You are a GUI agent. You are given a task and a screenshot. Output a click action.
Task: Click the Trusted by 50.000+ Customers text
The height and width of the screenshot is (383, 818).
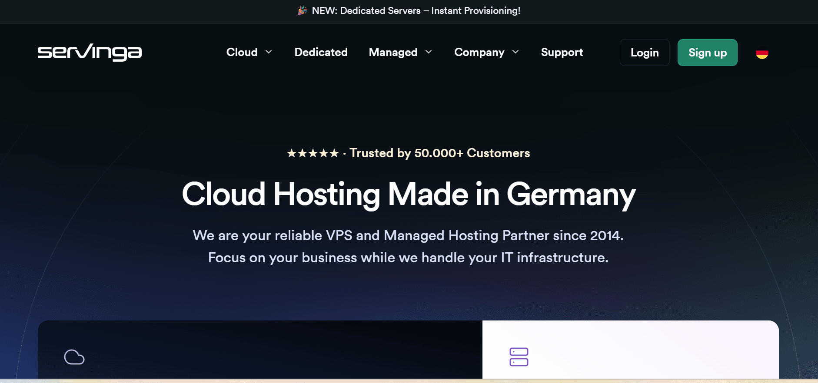(x=439, y=153)
